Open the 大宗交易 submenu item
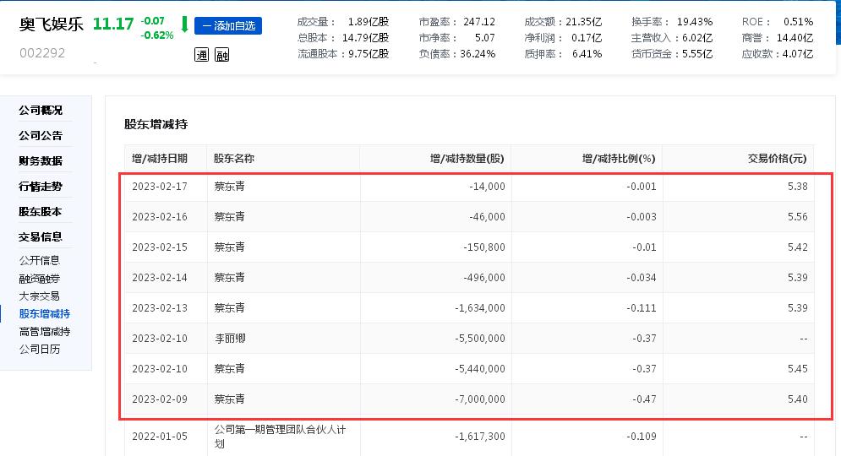This screenshot has width=841, height=456. click(40, 296)
